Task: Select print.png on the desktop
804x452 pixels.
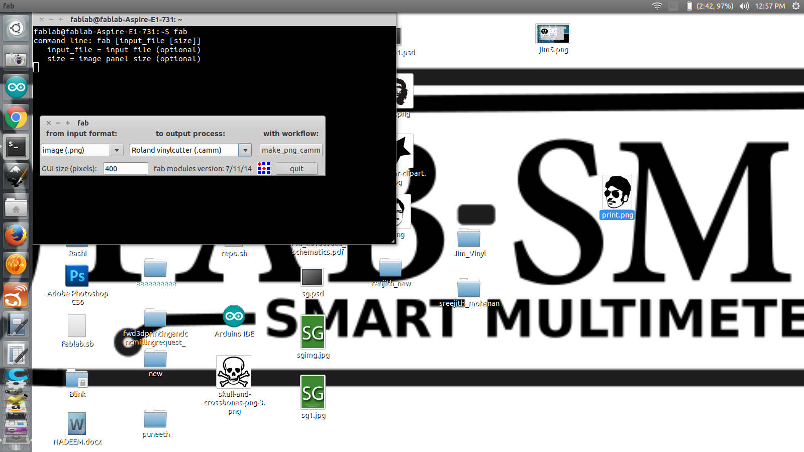Action: tap(617, 197)
